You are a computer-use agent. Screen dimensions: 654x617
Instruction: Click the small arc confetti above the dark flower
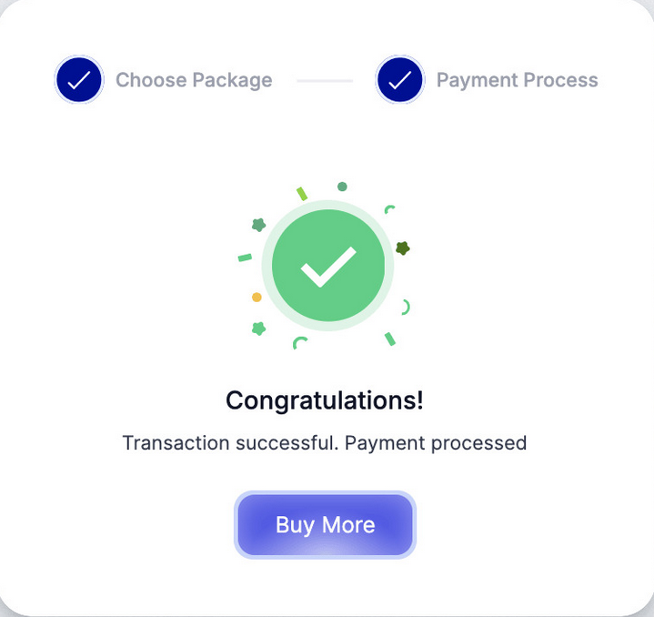[x=389, y=209]
